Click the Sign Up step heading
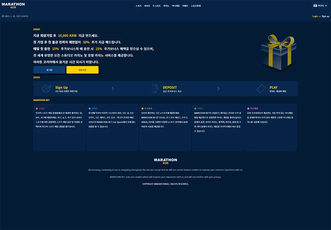The width and height of the screenshot is (331, 230). point(62,87)
